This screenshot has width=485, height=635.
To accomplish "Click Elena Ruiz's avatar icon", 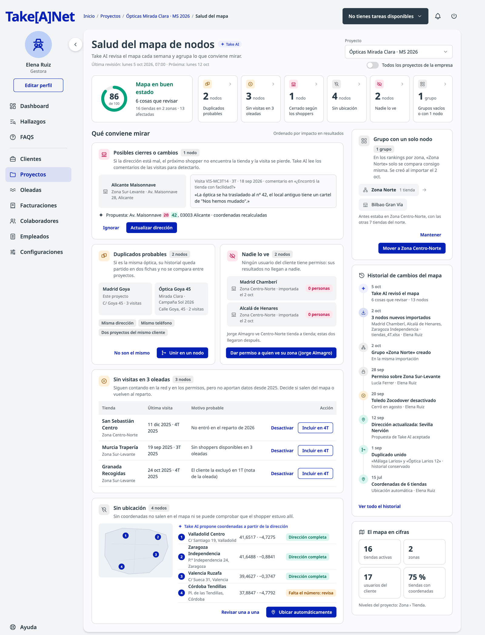I will [x=38, y=45].
